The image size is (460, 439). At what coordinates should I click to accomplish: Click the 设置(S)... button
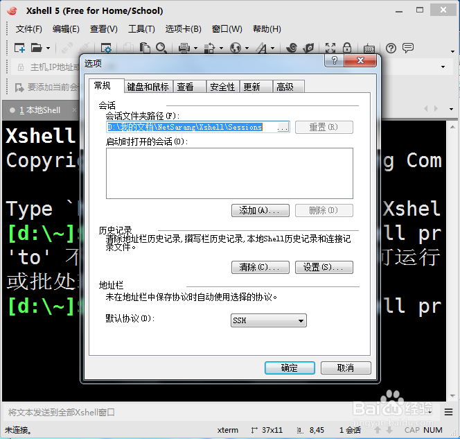324,267
